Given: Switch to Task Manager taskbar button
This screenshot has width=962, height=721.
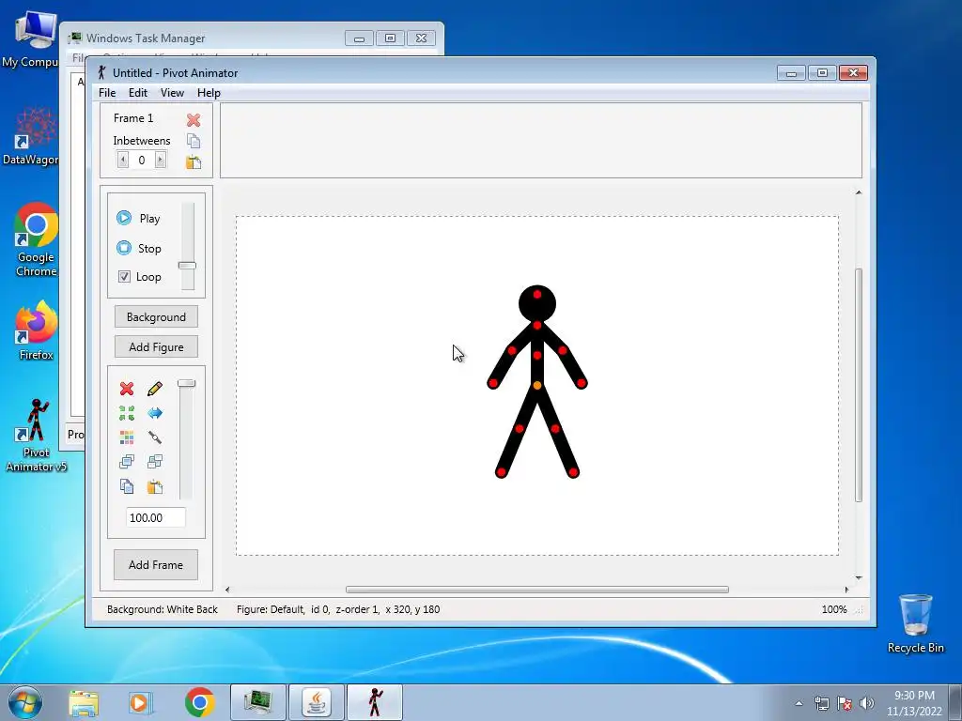Looking at the screenshot, I should click(x=258, y=702).
